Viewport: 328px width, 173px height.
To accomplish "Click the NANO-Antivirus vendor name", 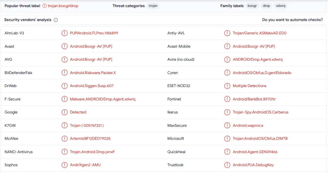I will point(19,152).
